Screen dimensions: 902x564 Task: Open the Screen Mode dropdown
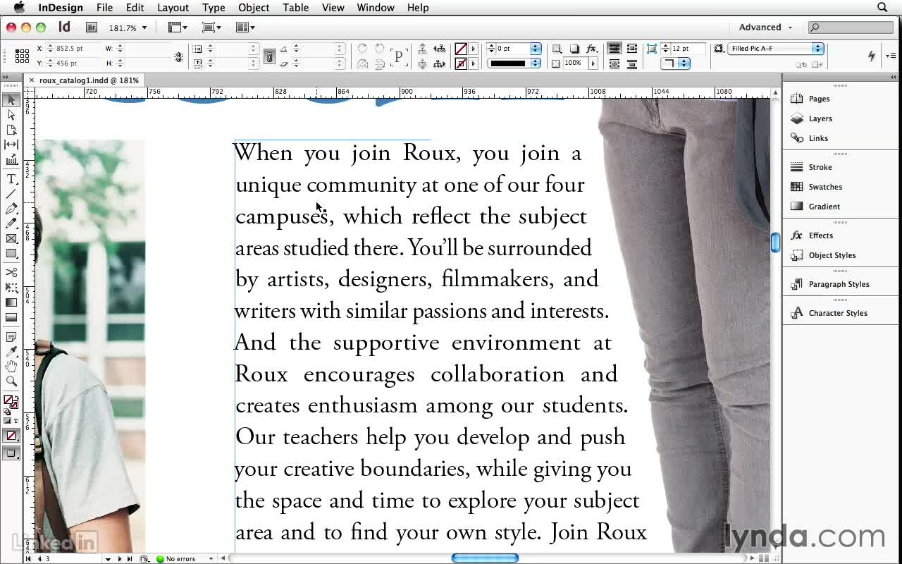click(x=211, y=27)
